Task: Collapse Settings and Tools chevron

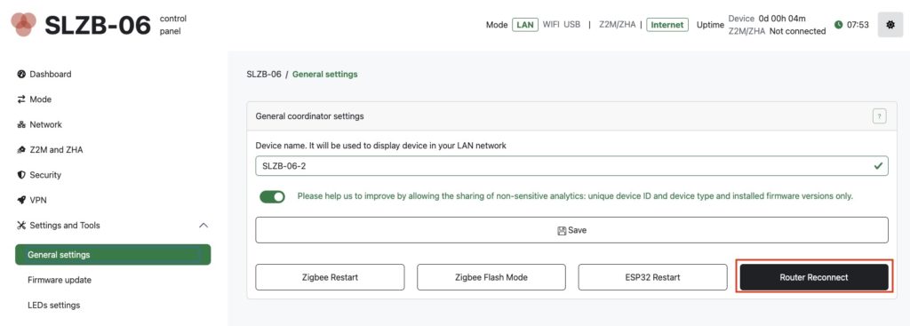Action: click(204, 225)
